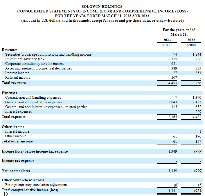Click the 3,043 general and administrative value
This screenshot has height=196, width=205.
[x=172, y=102]
